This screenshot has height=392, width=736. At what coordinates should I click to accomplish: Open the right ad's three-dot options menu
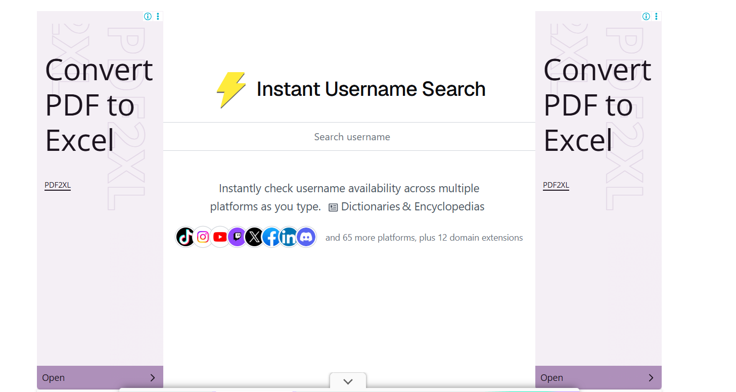[656, 16]
